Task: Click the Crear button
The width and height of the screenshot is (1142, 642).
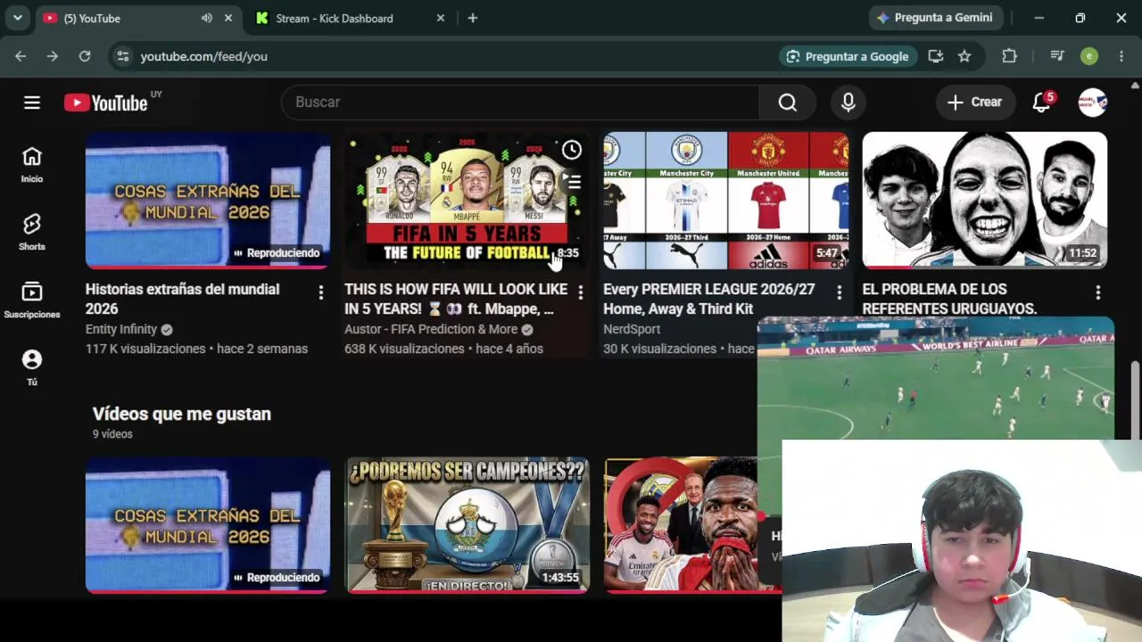Action: click(975, 103)
